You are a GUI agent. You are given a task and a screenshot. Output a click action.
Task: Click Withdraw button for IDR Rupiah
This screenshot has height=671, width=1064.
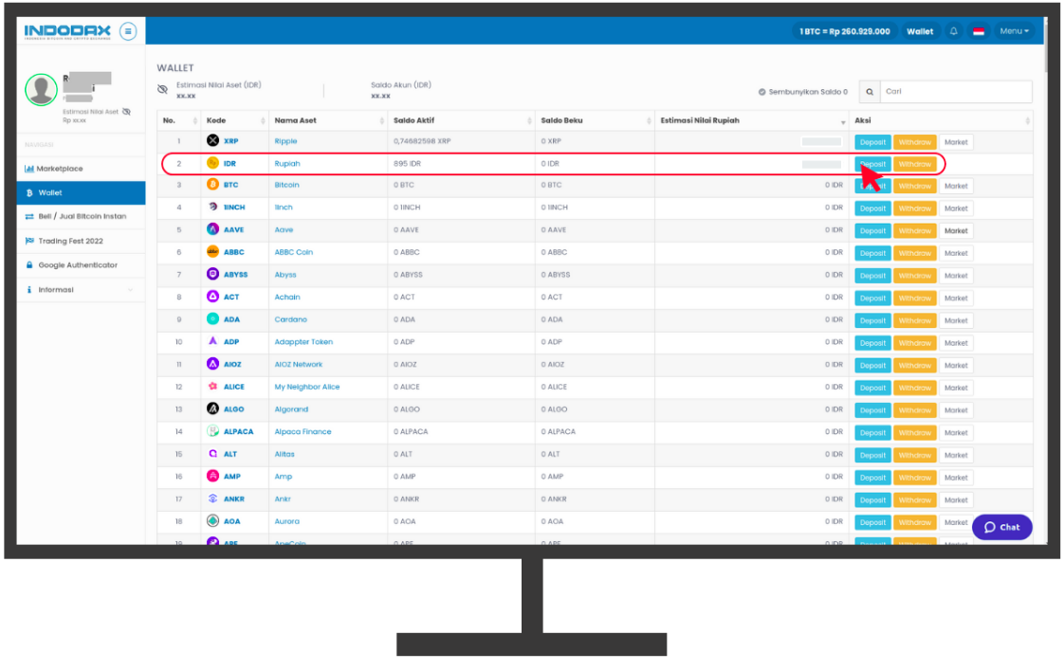coord(915,164)
